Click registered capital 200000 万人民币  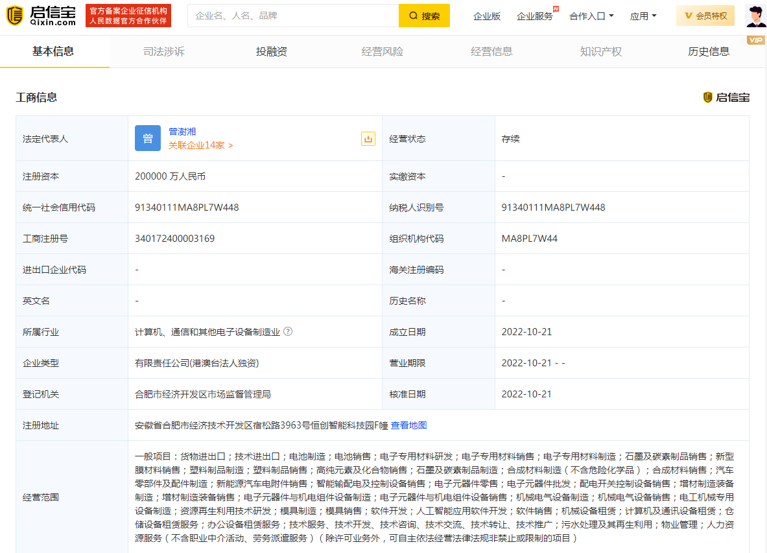171,176
